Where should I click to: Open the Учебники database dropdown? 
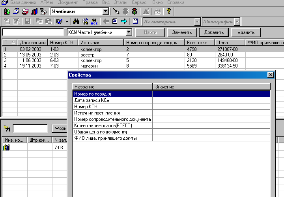coord(106,11)
